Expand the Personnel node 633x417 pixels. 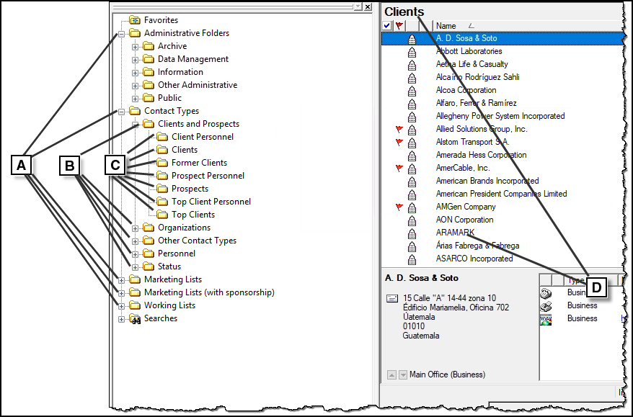[136, 254]
